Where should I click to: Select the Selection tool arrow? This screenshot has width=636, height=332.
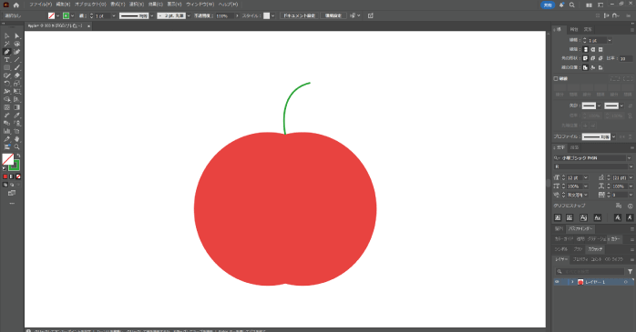point(7,36)
